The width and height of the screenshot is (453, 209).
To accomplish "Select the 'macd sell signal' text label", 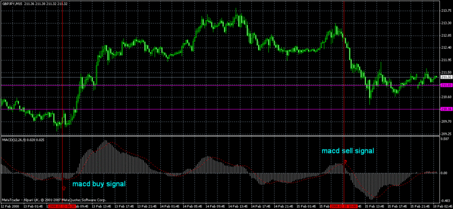I will click(348, 151).
